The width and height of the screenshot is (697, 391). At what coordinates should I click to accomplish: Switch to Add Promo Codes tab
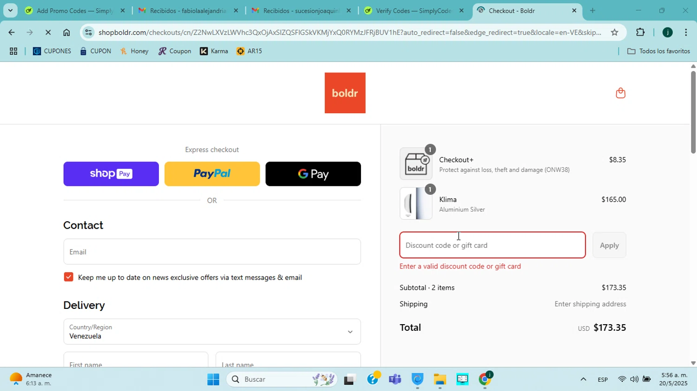tap(75, 10)
